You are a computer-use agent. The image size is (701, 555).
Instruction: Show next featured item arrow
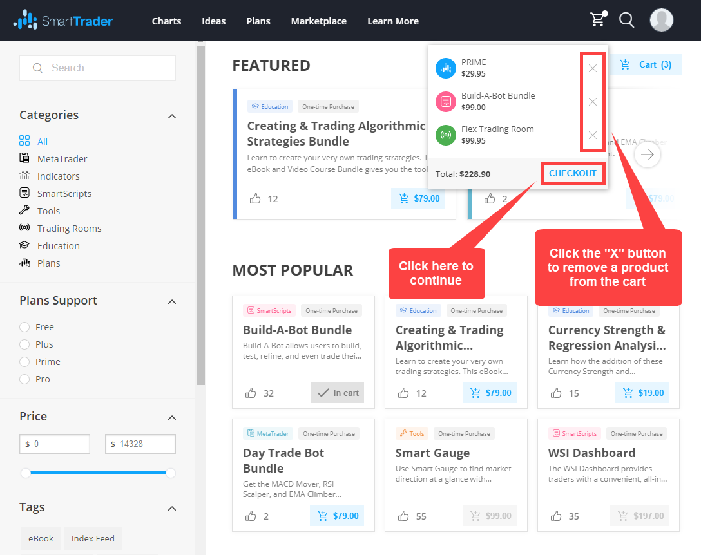647,155
